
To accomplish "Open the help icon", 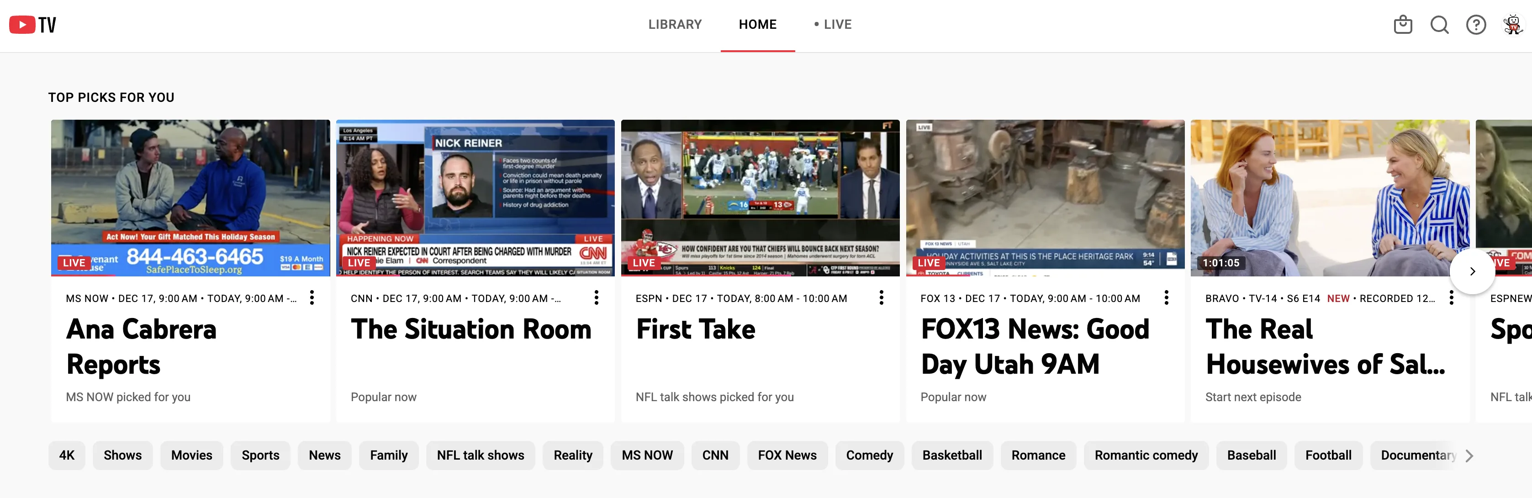I will pos(1475,24).
